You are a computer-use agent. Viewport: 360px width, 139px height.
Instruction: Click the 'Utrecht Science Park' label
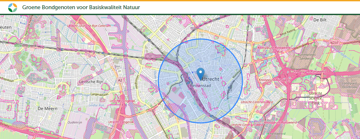pyautogui.click(x=315, y=98)
